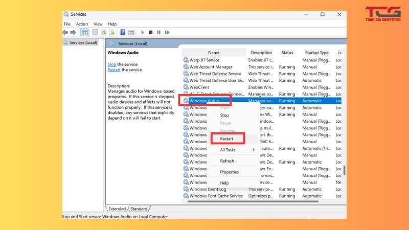
Task: Choose Restart from the context menu
Action: [226, 139]
